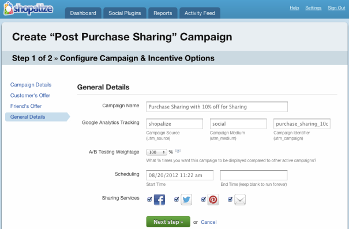Viewport: 349px width, 229px height.
Task: Uncheck the Pinterest sharing checkbox
Action: [204, 200]
